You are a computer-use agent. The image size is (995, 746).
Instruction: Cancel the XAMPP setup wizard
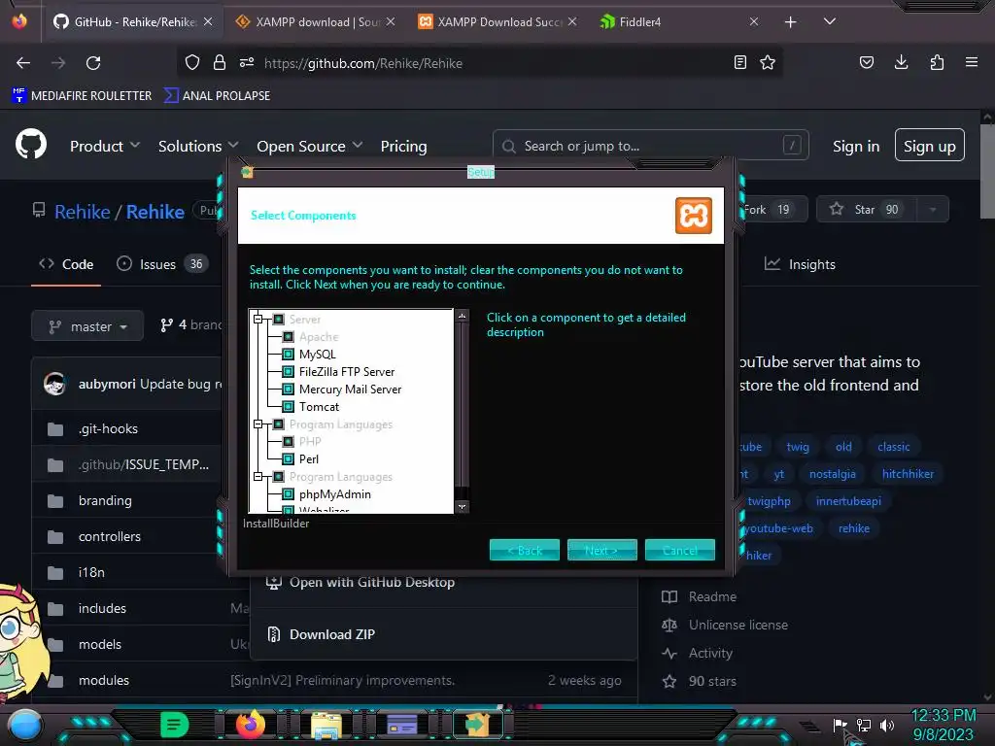679,550
